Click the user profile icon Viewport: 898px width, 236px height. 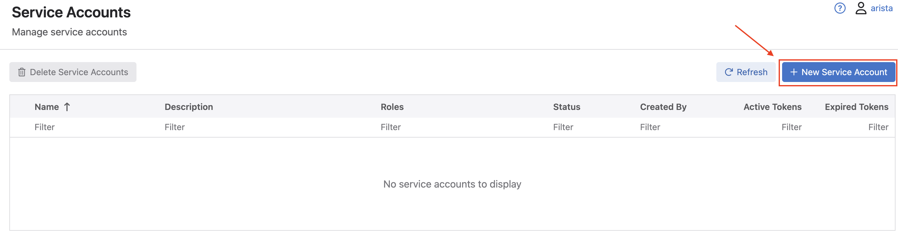[860, 8]
